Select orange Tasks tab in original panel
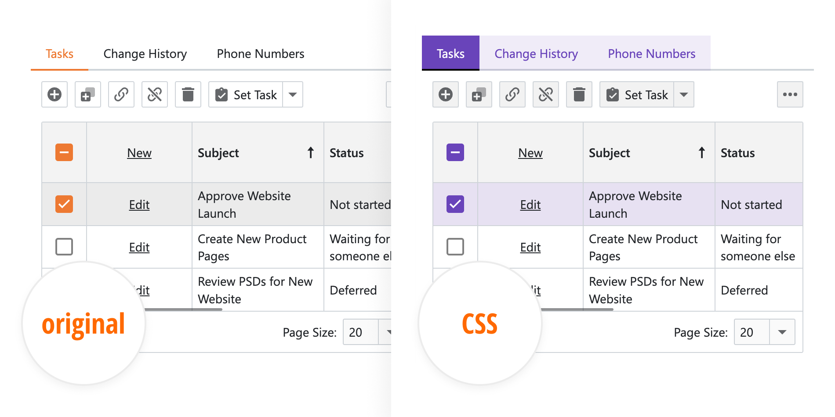 [x=60, y=54]
